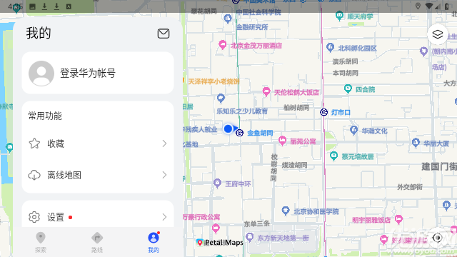This screenshot has width=457, height=257.
Task: Open the status bar picture notification
Action: pyautogui.click(x=32, y=6)
